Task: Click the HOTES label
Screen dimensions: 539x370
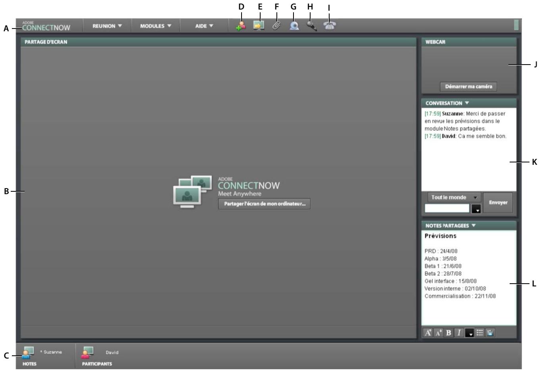Action: tap(29, 364)
